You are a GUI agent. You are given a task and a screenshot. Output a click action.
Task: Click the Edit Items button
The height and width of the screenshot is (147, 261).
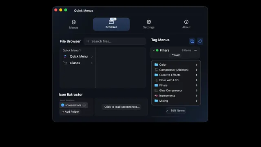(176, 111)
